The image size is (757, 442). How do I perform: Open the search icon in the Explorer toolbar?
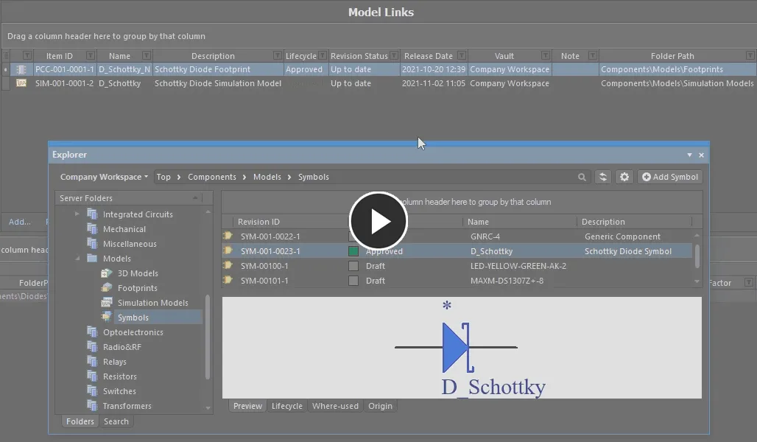coord(582,177)
